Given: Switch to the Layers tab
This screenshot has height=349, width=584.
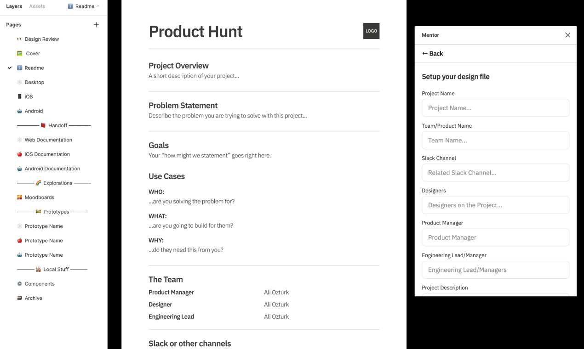Looking at the screenshot, I should 14,6.
